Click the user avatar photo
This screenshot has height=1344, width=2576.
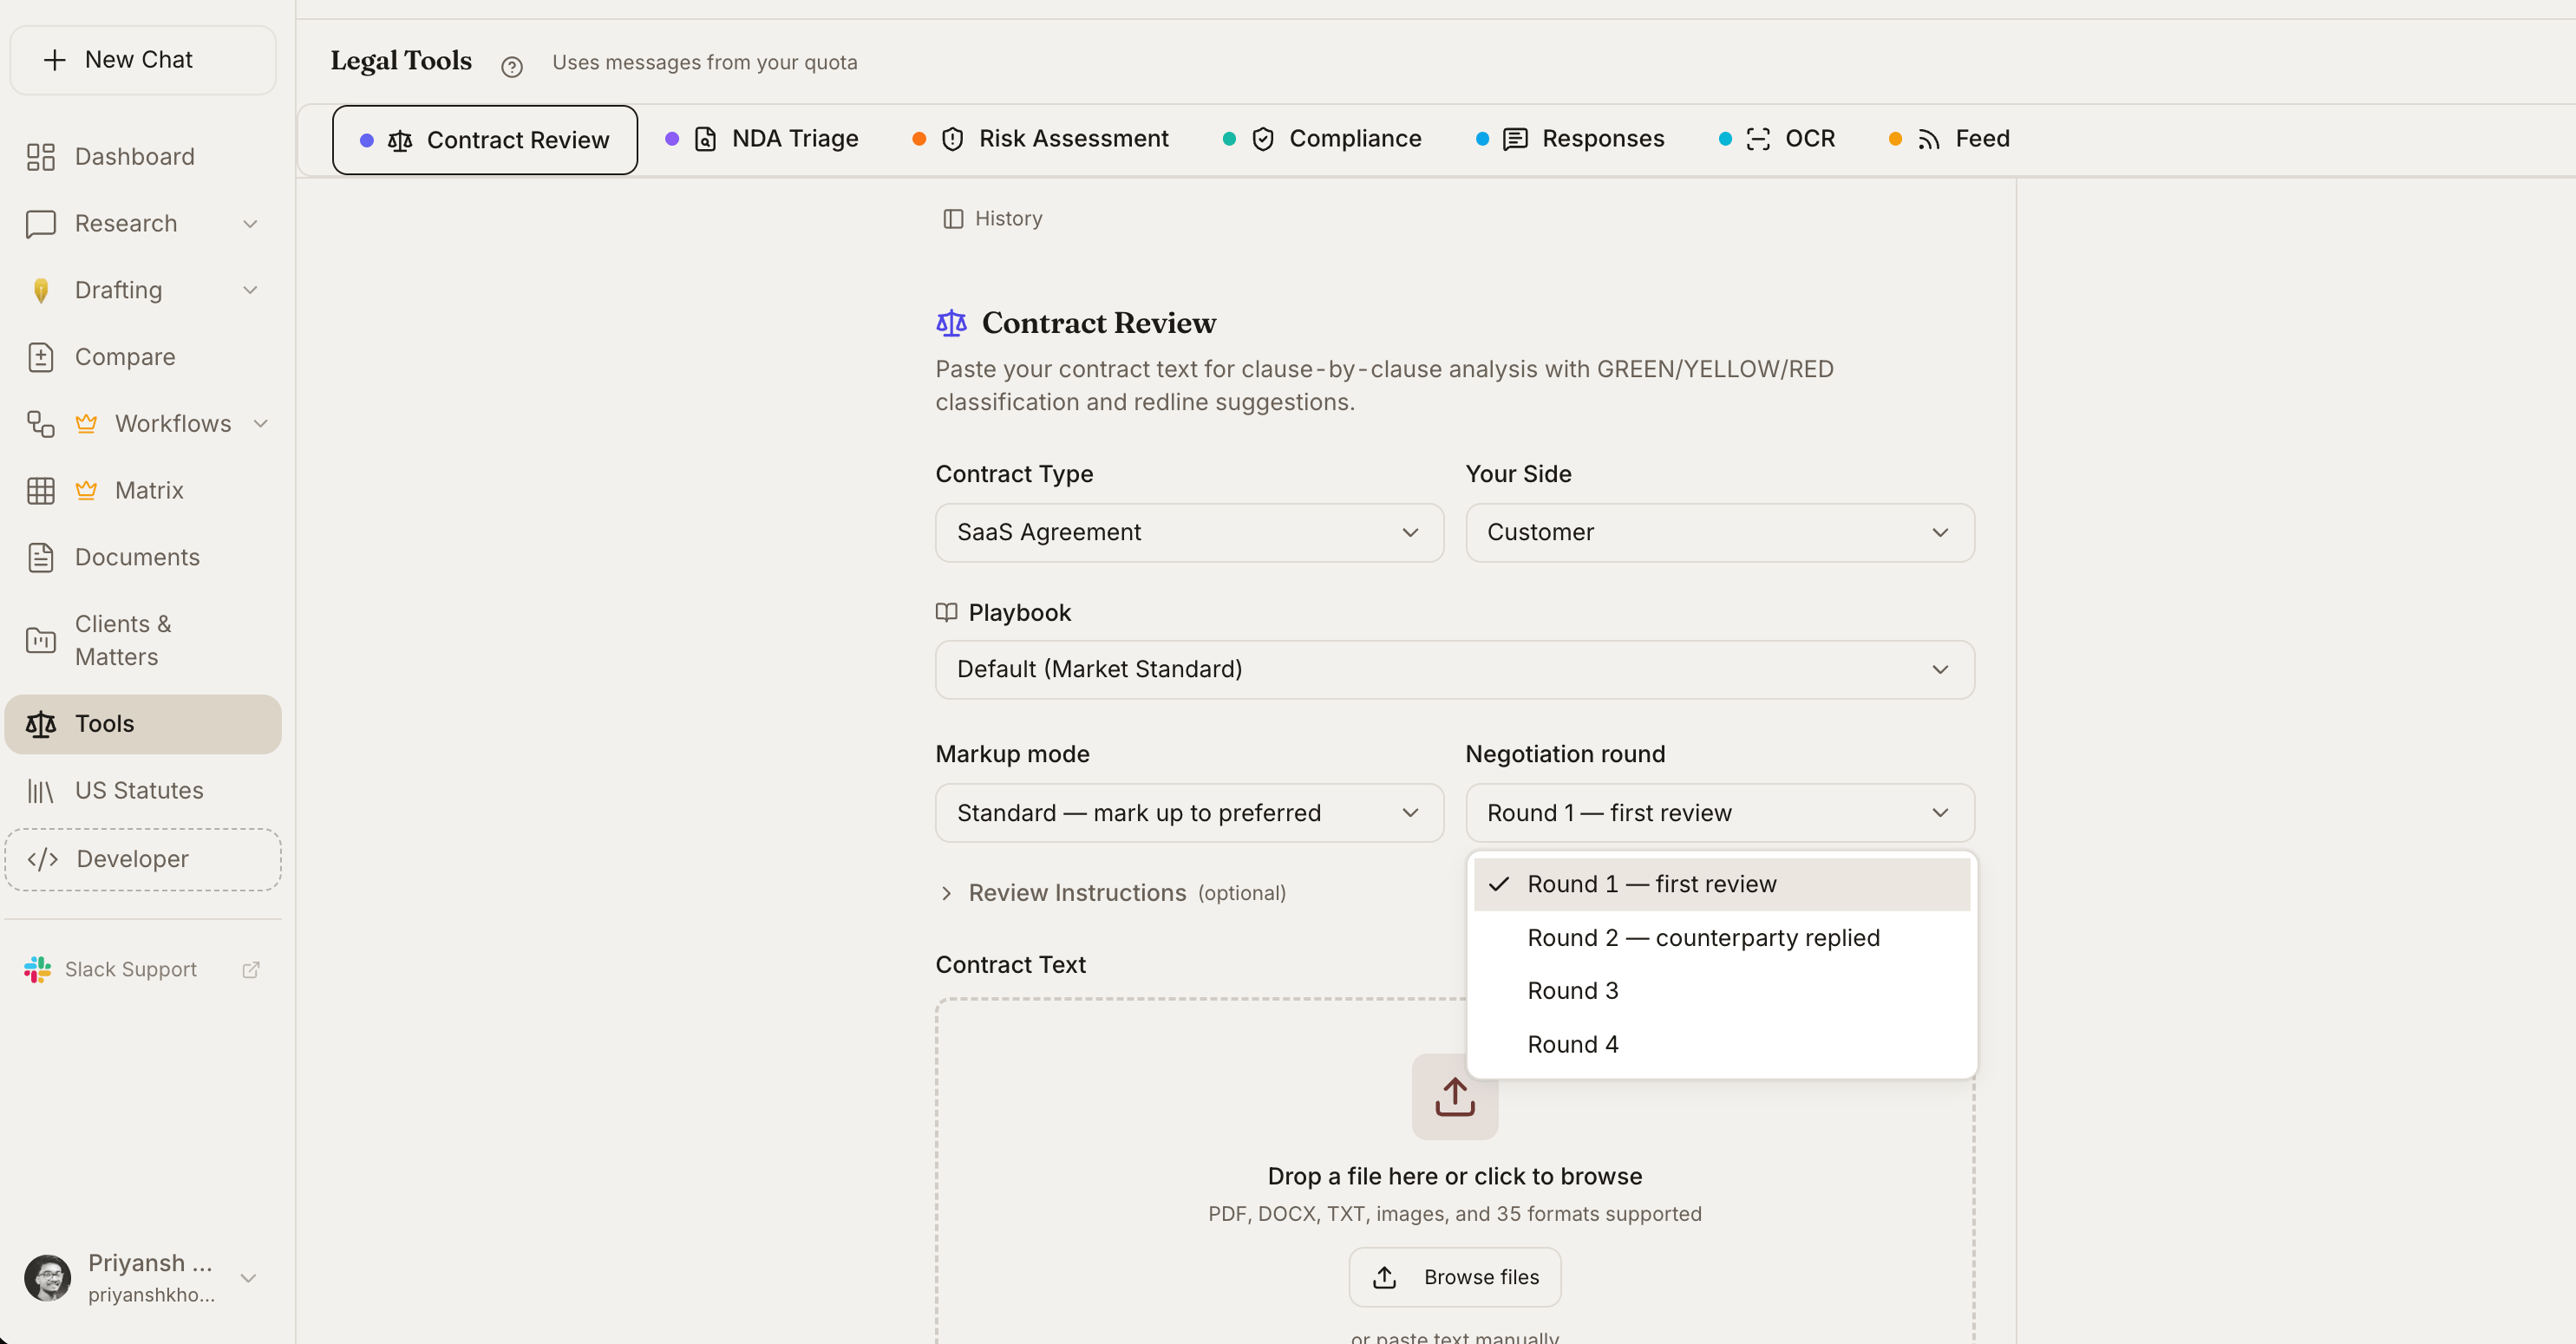pos(48,1278)
